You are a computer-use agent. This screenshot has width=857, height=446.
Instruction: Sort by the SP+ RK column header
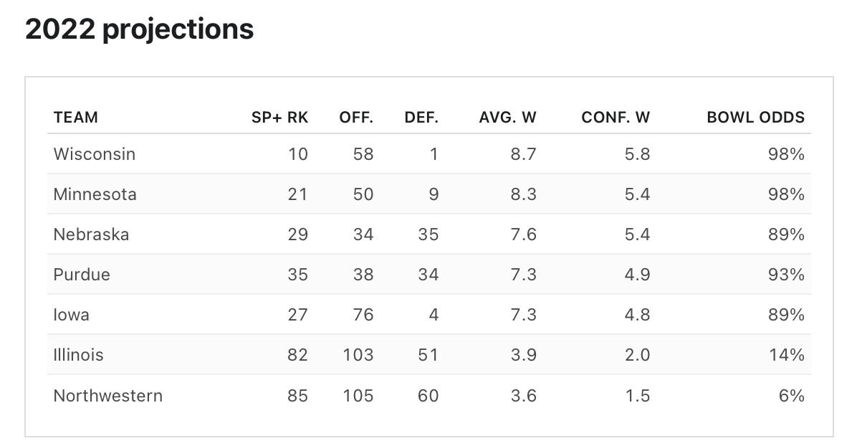(x=279, y=117)
